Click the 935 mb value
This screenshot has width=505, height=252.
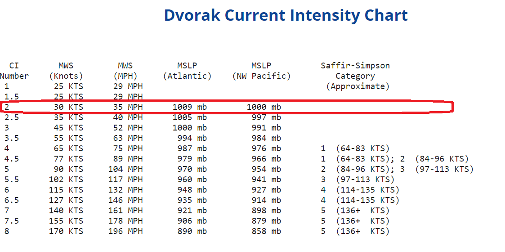point(192,200)
